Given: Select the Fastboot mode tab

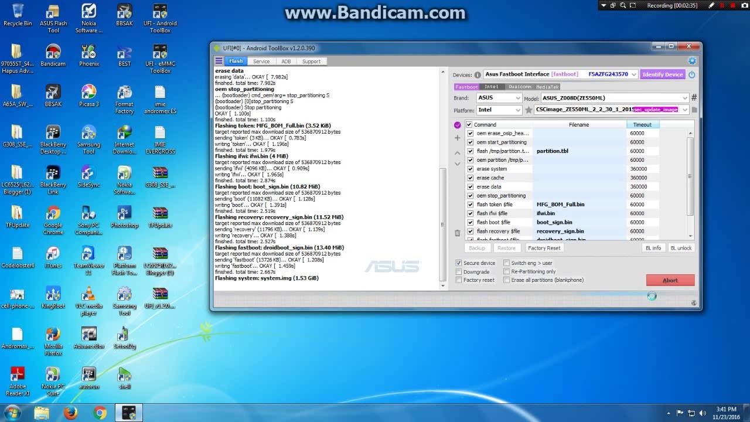Looking at the screenshot, I should pyautogui.click(x=466, y=87).
